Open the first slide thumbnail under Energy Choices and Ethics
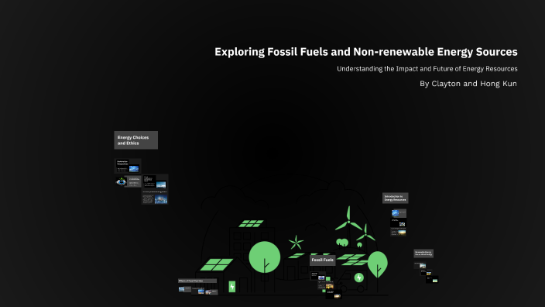545x307 pixels. click(x=128, y=166)
